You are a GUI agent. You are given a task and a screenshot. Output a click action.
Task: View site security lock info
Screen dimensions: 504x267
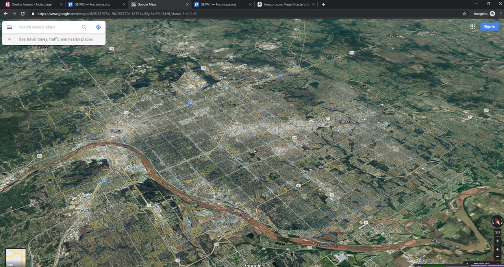(33, 13)
